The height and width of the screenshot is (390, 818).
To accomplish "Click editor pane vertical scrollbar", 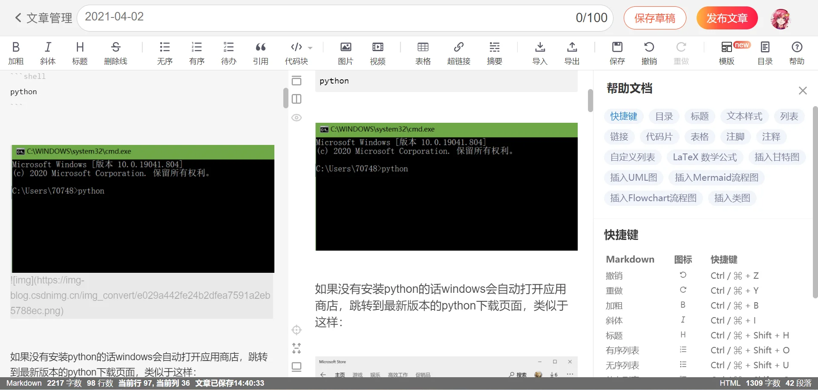I will 285,98.
